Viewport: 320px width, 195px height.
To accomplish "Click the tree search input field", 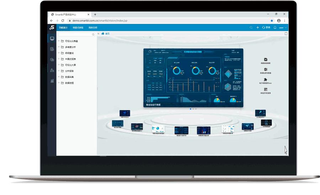I will pyautogui.click(x=75, y=34).
